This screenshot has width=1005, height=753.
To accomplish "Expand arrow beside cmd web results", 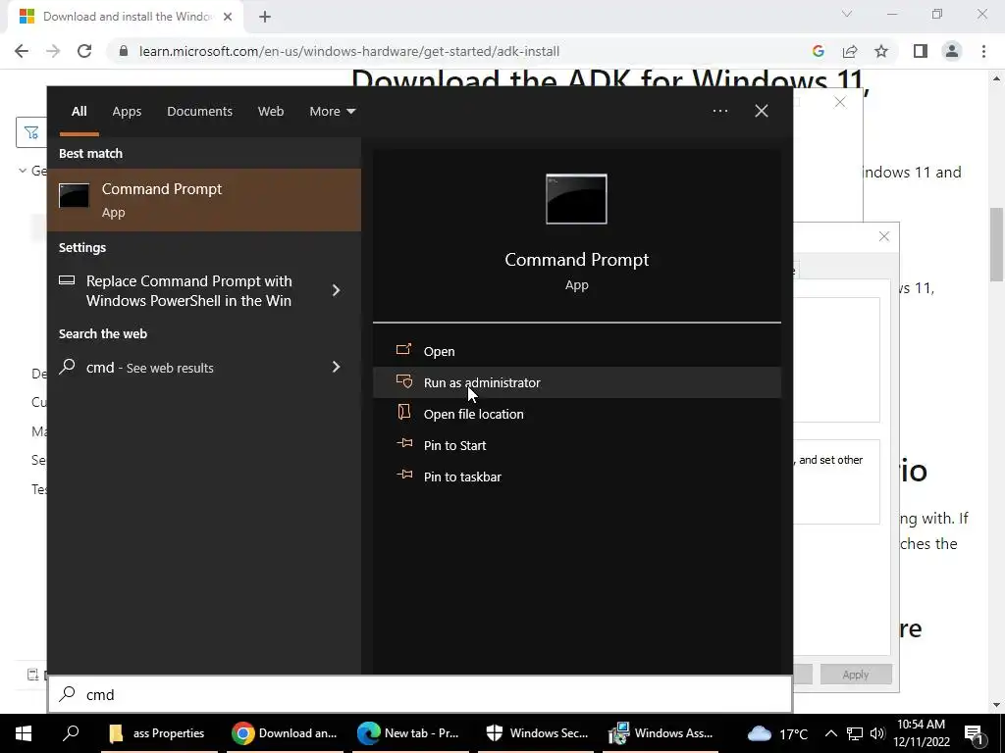I will pyautogui.click(x=336, y=367).
